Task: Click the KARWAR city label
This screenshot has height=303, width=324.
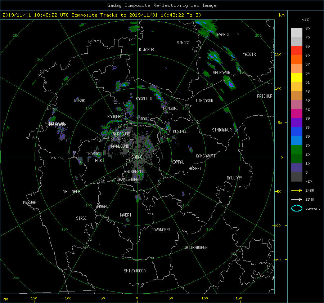Action: click(x=30, y=202)
